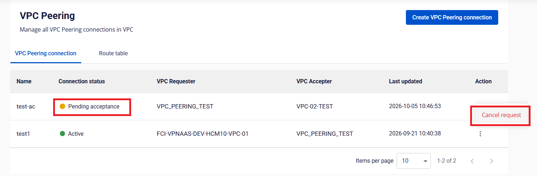Click Create VPC Peering connection button
The width and height of the screenshot is (537, 176).
click(x=452, y=17)
